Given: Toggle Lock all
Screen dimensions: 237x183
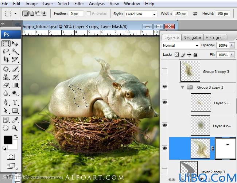Looking at the screenshot, I should pyautogui.click(x=195, y=55).
